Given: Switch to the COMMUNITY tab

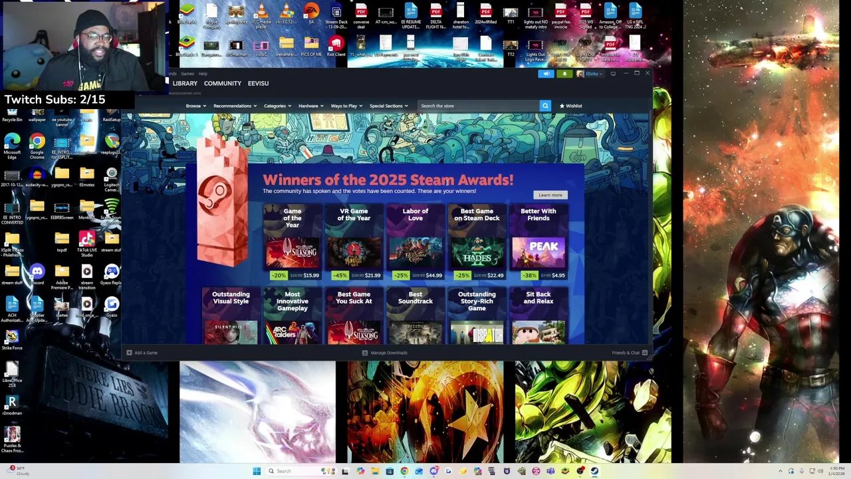Looking at the screenshot, I should pos(223,84).
